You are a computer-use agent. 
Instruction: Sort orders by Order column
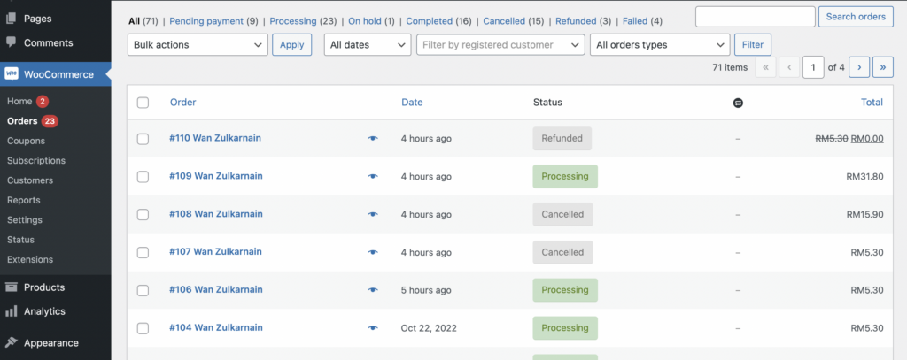point(182,103)
